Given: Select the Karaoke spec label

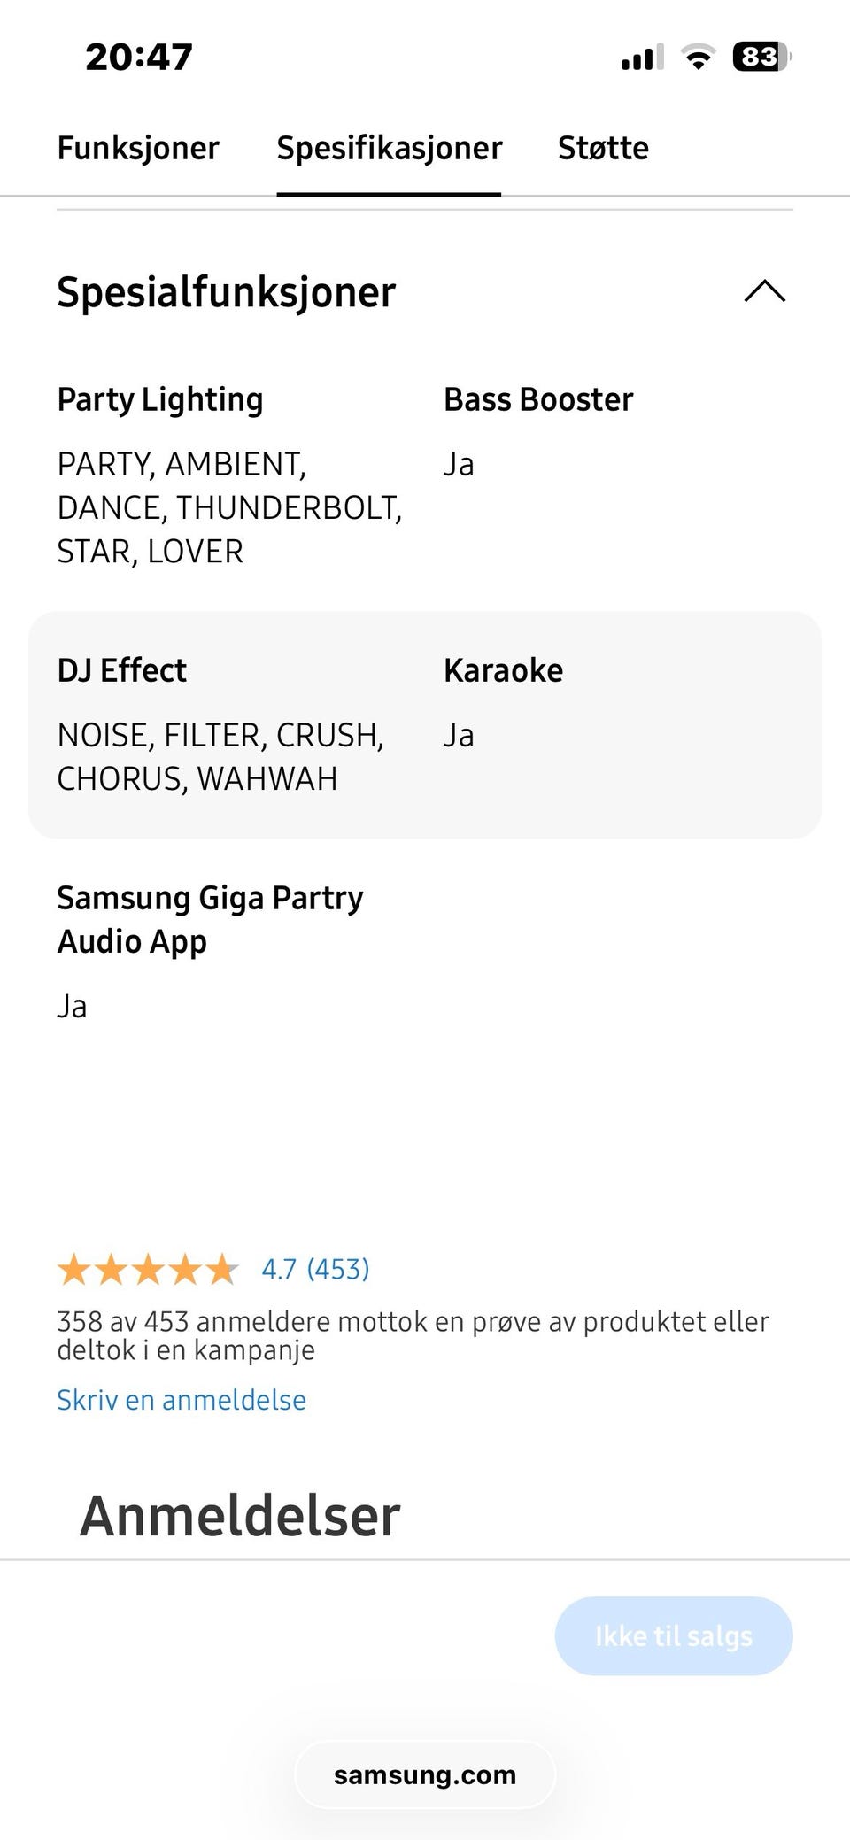Looking at the screenshot, I should pyautogui.click(x=503, y=670).
